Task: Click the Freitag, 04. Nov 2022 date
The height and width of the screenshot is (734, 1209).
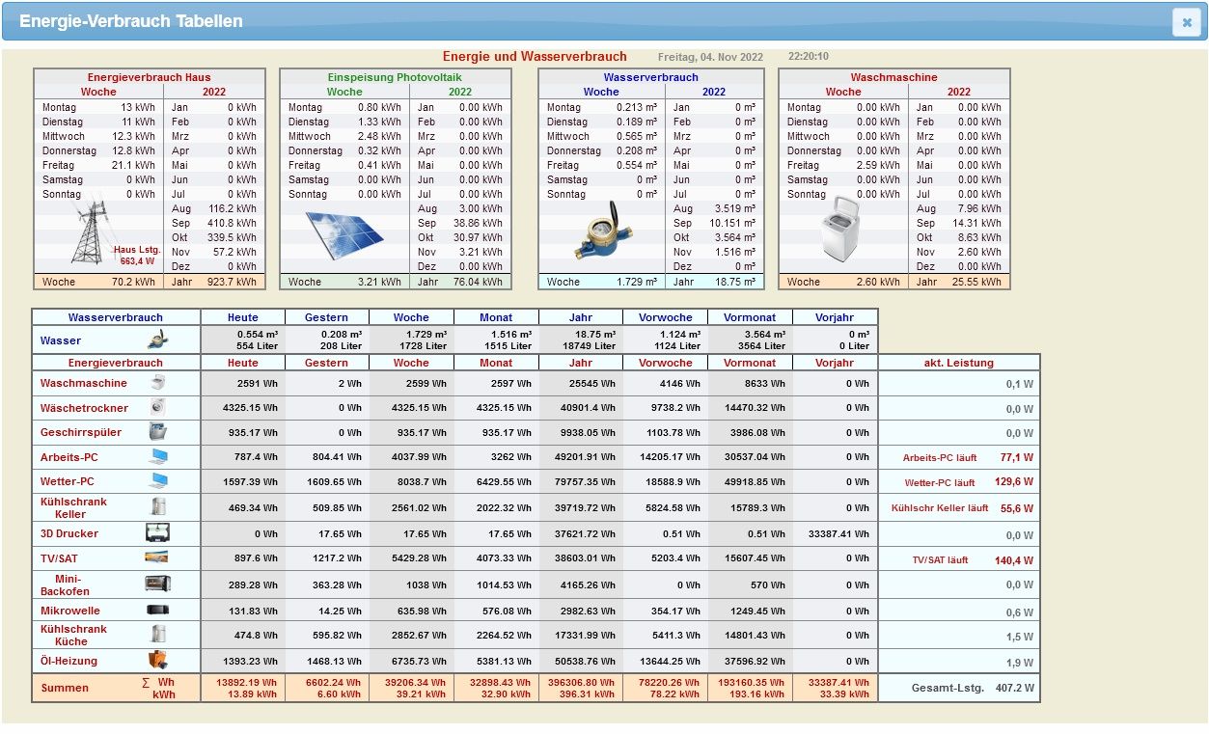Action: click(710, 57)
